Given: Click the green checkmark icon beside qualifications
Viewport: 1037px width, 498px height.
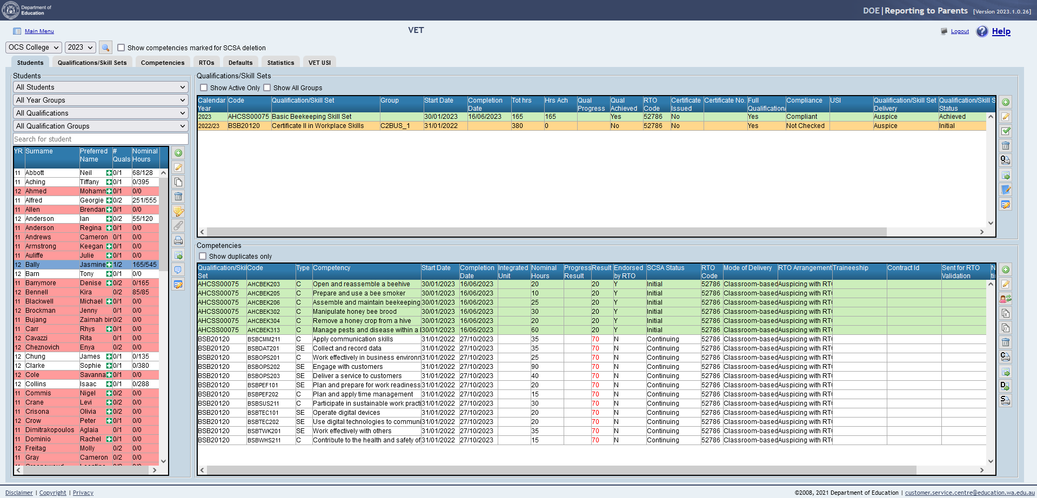Looking at the screenshot, I should coord(1006,131).
